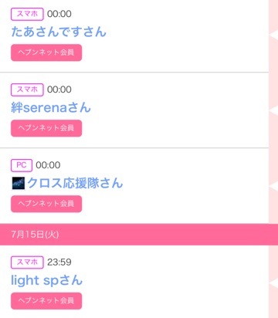Click PC tag beside クロス応援隊 entry

pyautogui.click(x=22, y=165)
